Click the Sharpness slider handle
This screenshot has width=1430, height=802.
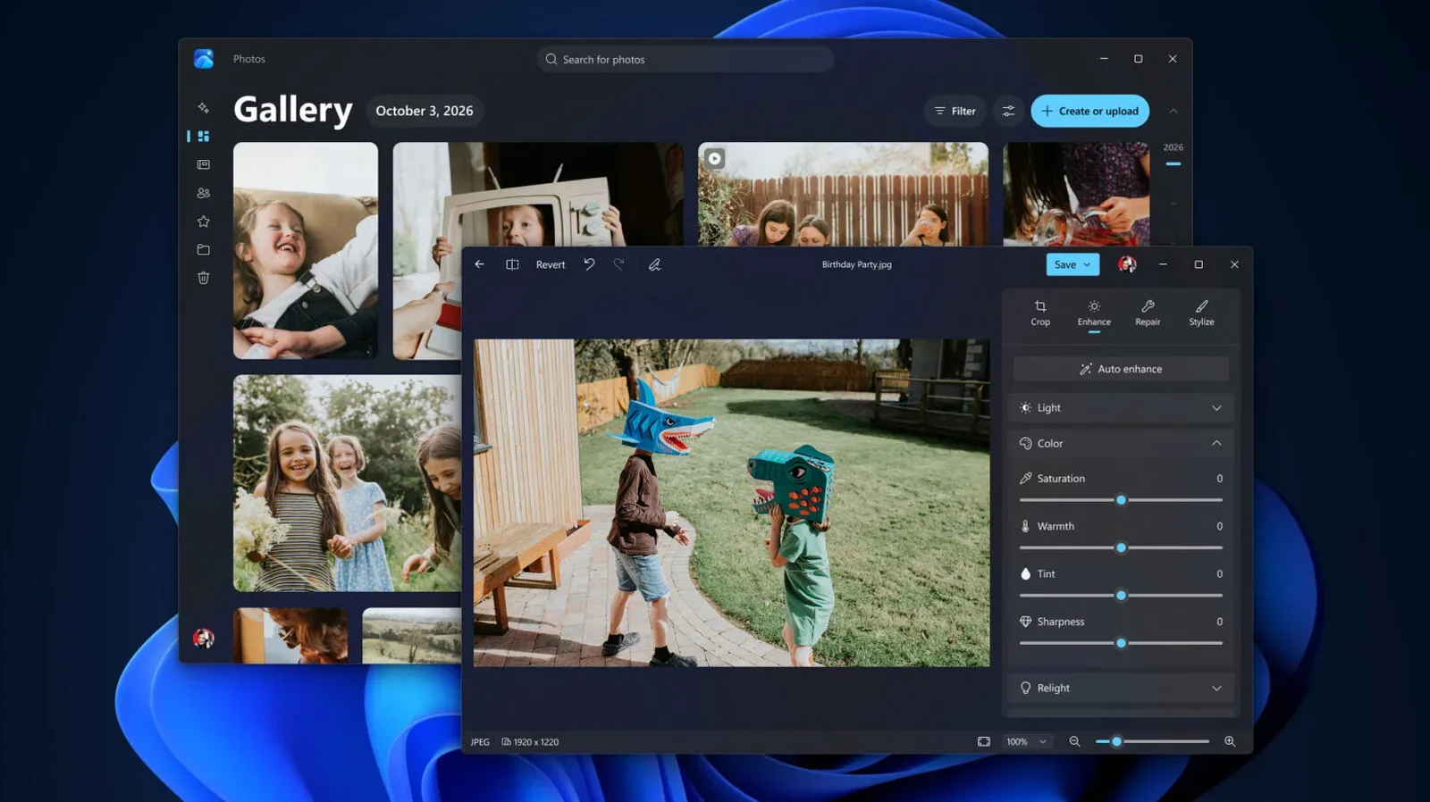[1121, 643]
